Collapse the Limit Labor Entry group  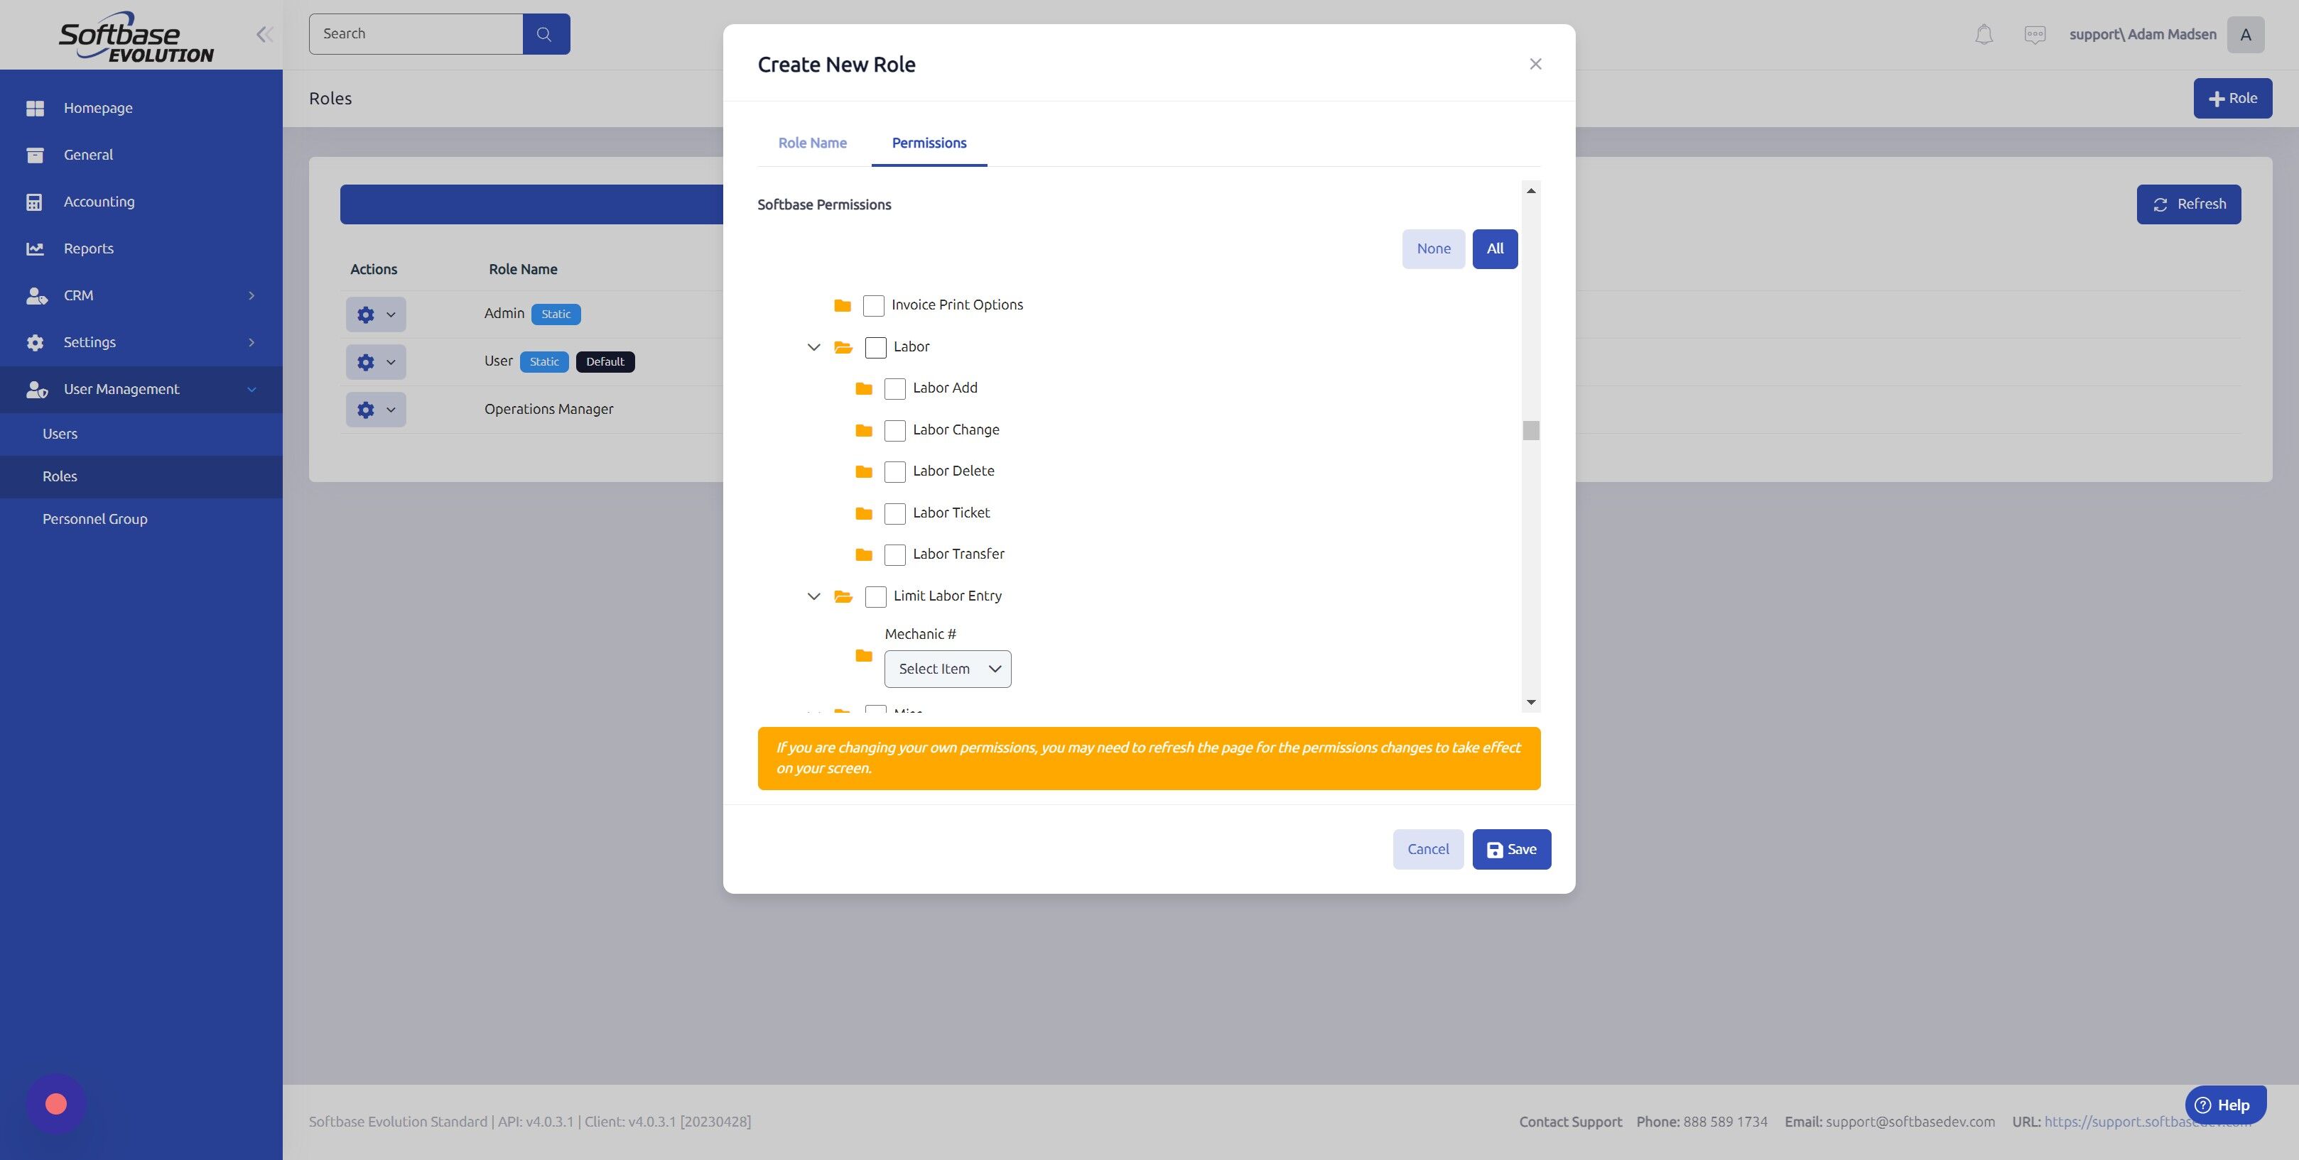(x=813, y=596)
